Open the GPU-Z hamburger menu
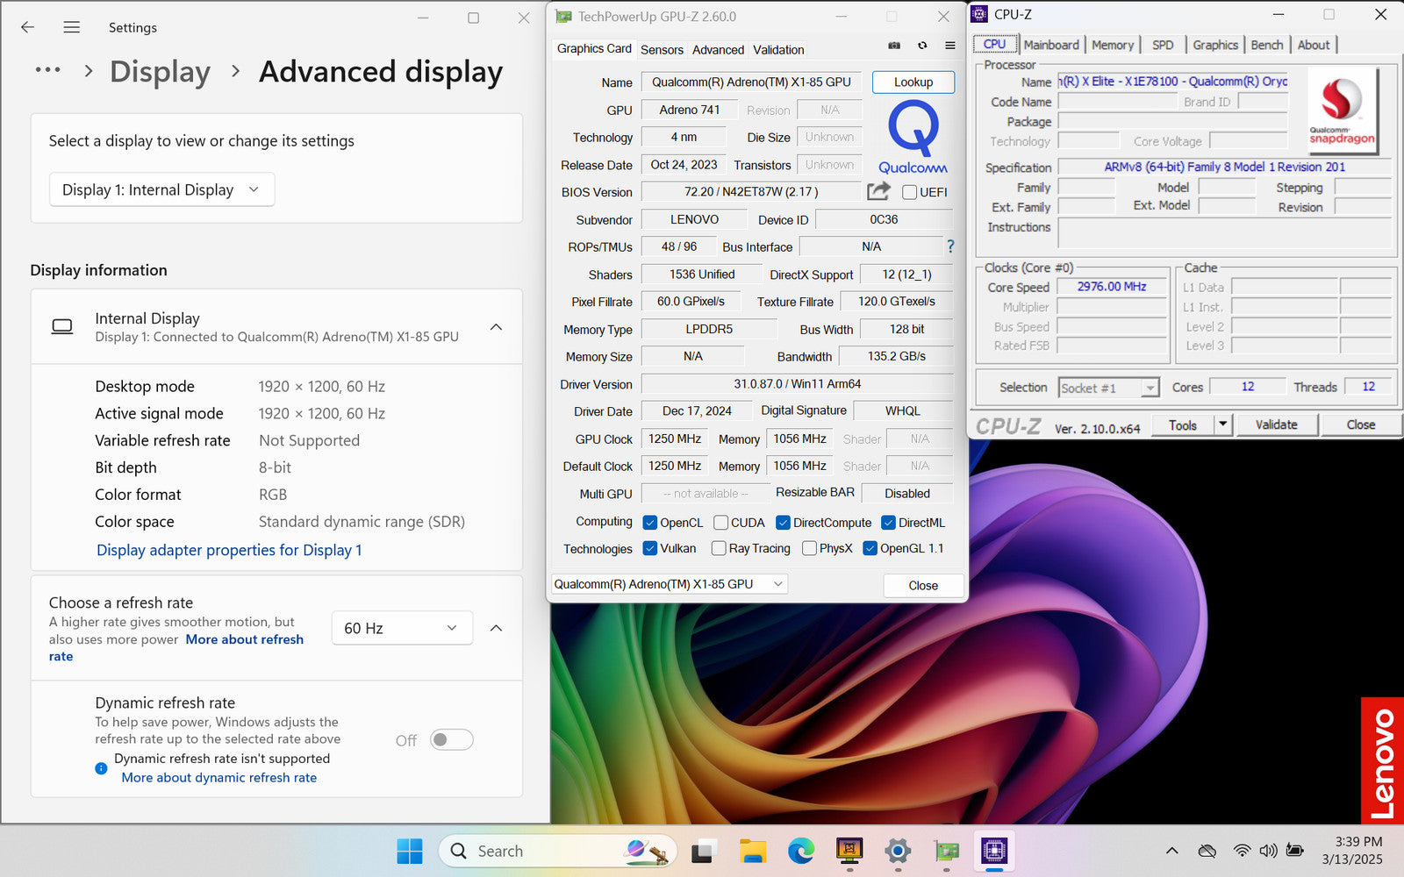 click(x=950, y=46)
